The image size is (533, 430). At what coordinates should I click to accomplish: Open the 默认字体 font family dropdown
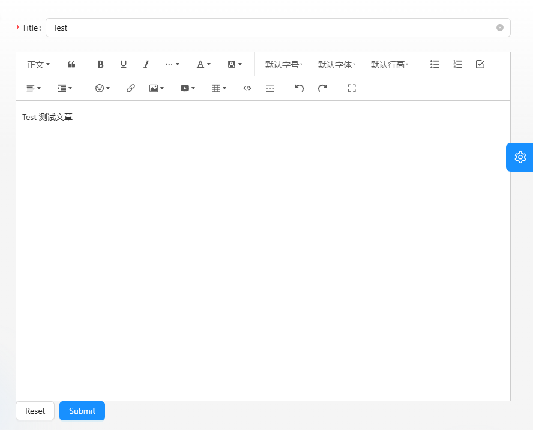click(x=336, y=64)
